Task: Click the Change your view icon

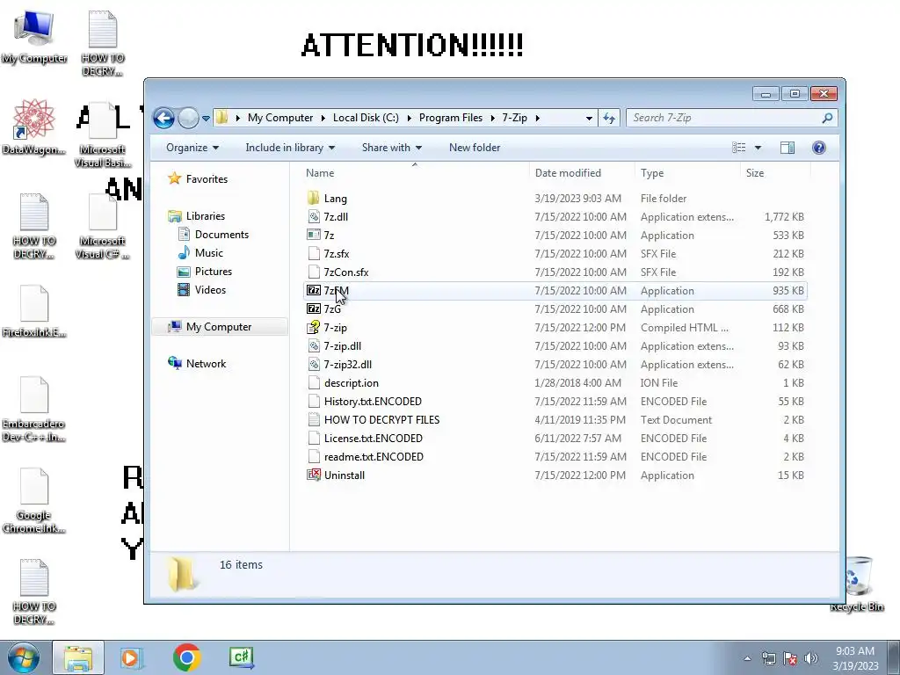Action: point(738,148)
